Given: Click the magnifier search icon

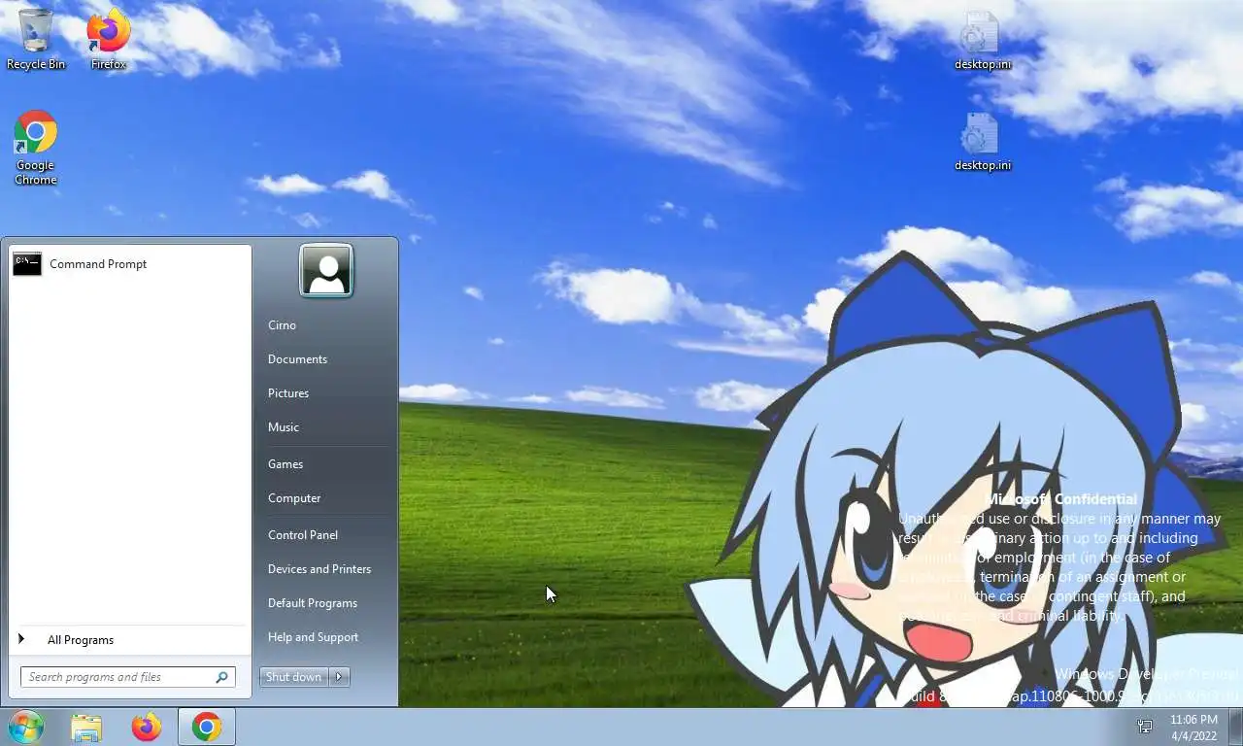Looking at the screenshot, I should tap(221, 677).
